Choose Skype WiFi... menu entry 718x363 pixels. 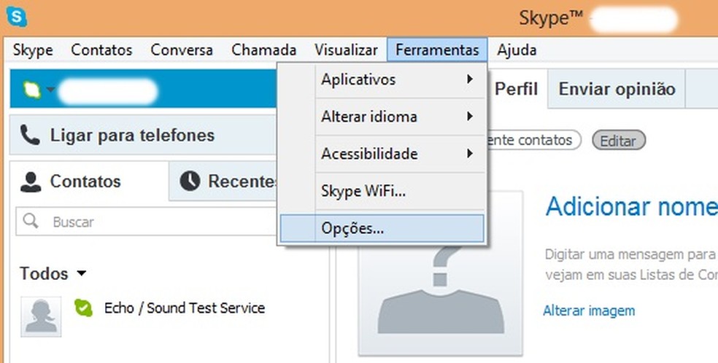point(363,192)
